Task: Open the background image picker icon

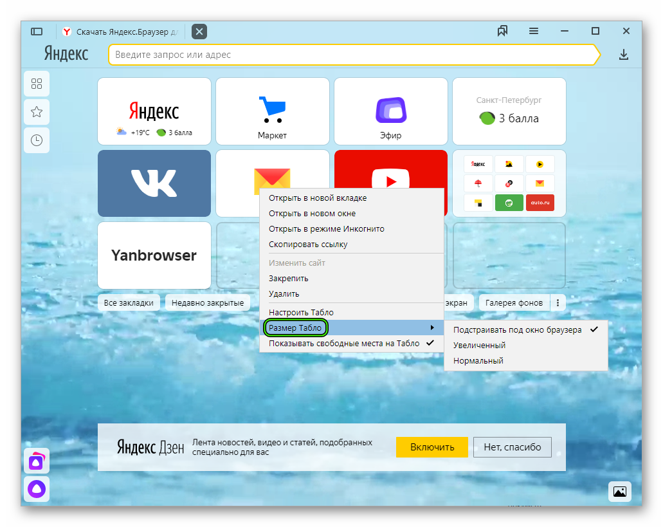Action: point(620,492)
